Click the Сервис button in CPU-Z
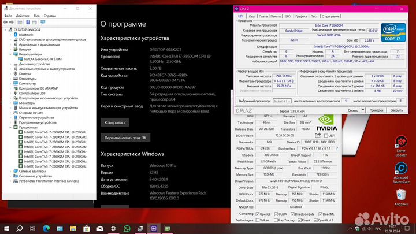Screen dimensions: 416x234 pyautogui.click(x=353, y=110)
